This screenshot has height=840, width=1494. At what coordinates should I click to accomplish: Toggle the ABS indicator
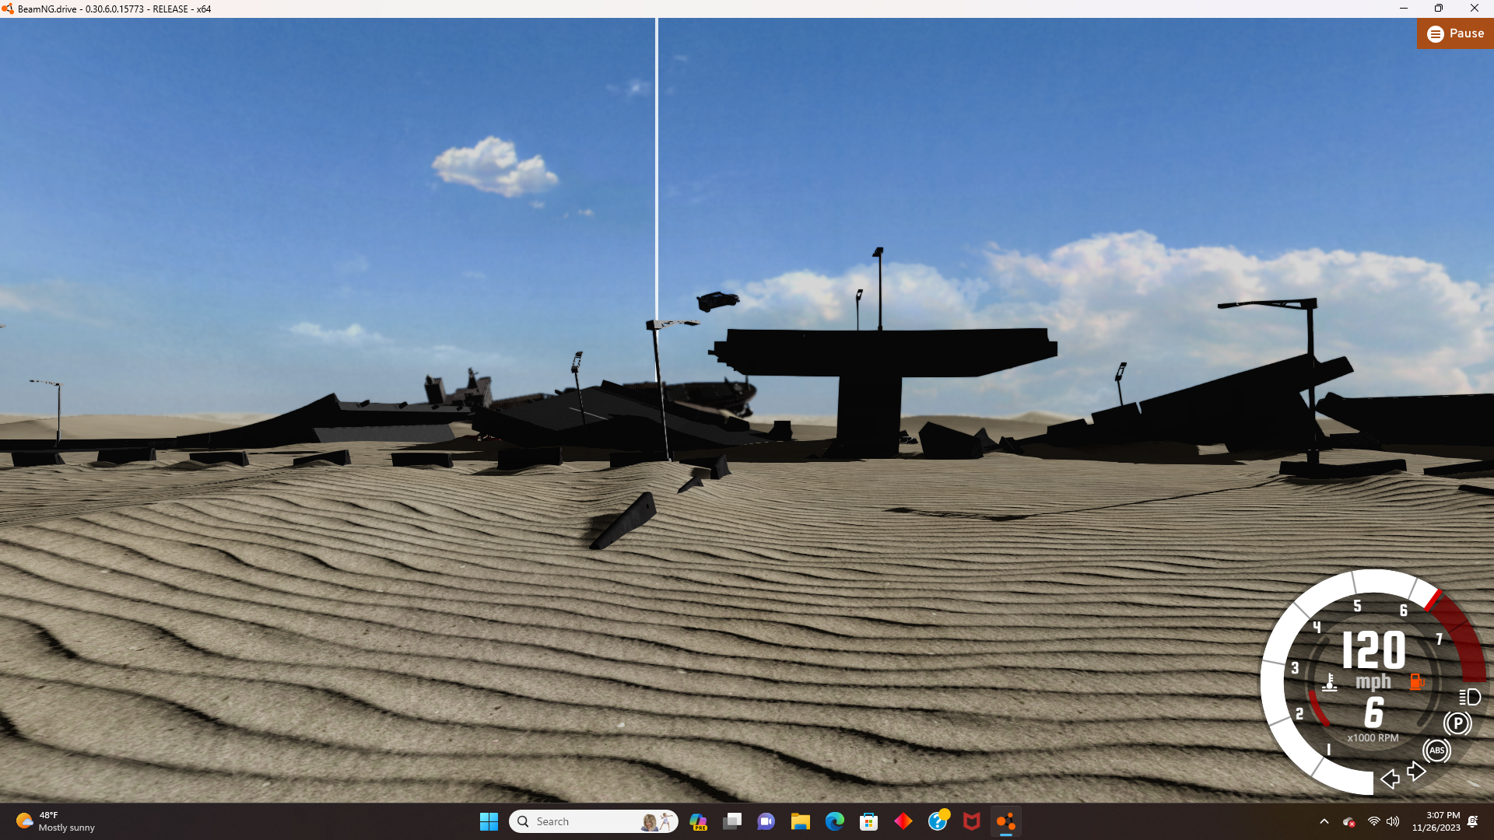[x=1436, y=751]
